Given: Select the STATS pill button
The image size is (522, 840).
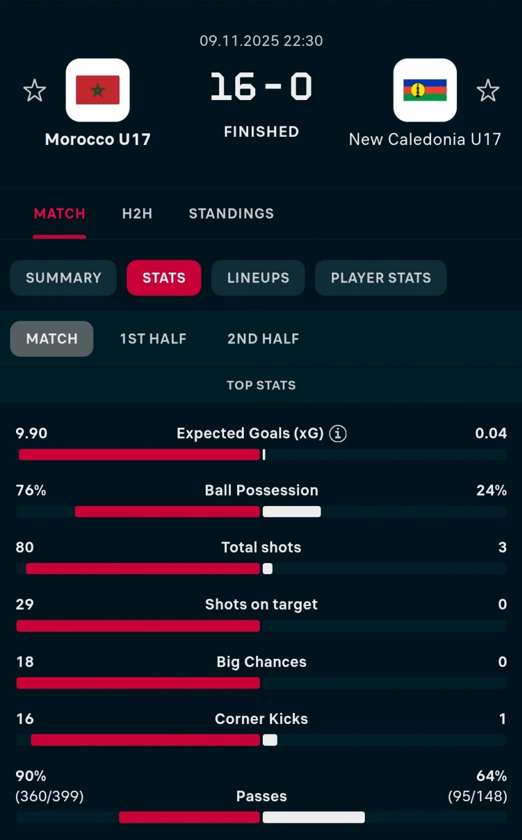Looking at the screenshot, I should pos(164,278).
